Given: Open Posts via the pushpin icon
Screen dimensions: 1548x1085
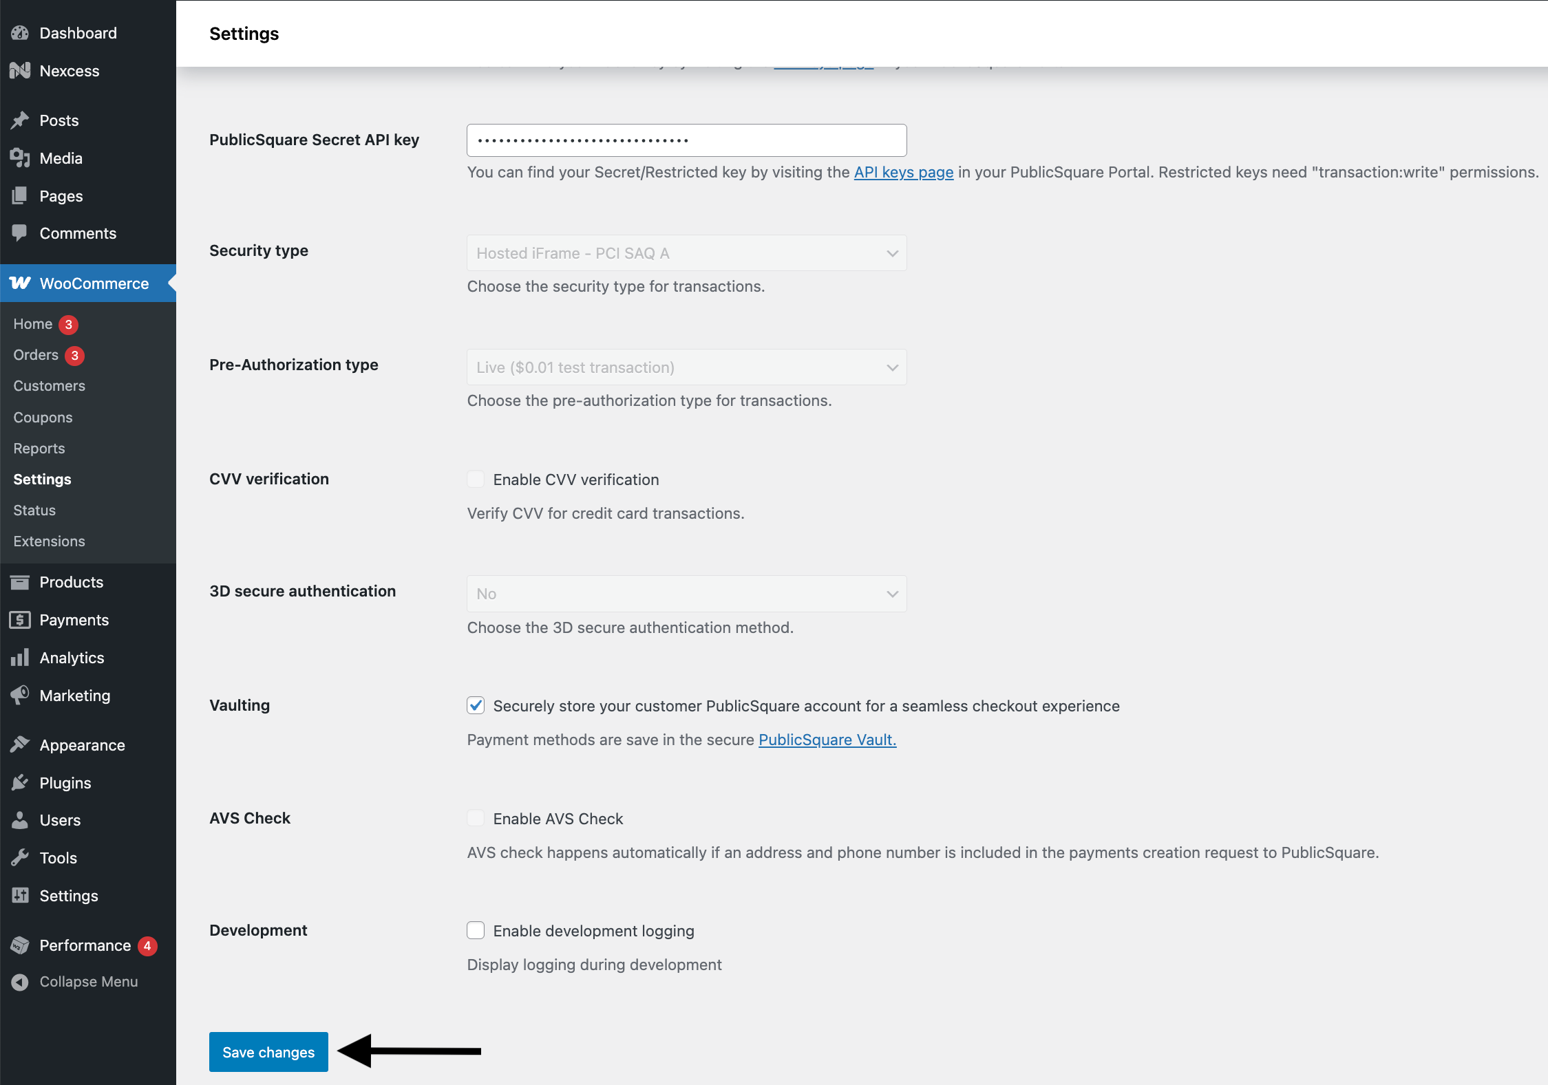Looking at the screenshot, I should [x=20, y=120].
